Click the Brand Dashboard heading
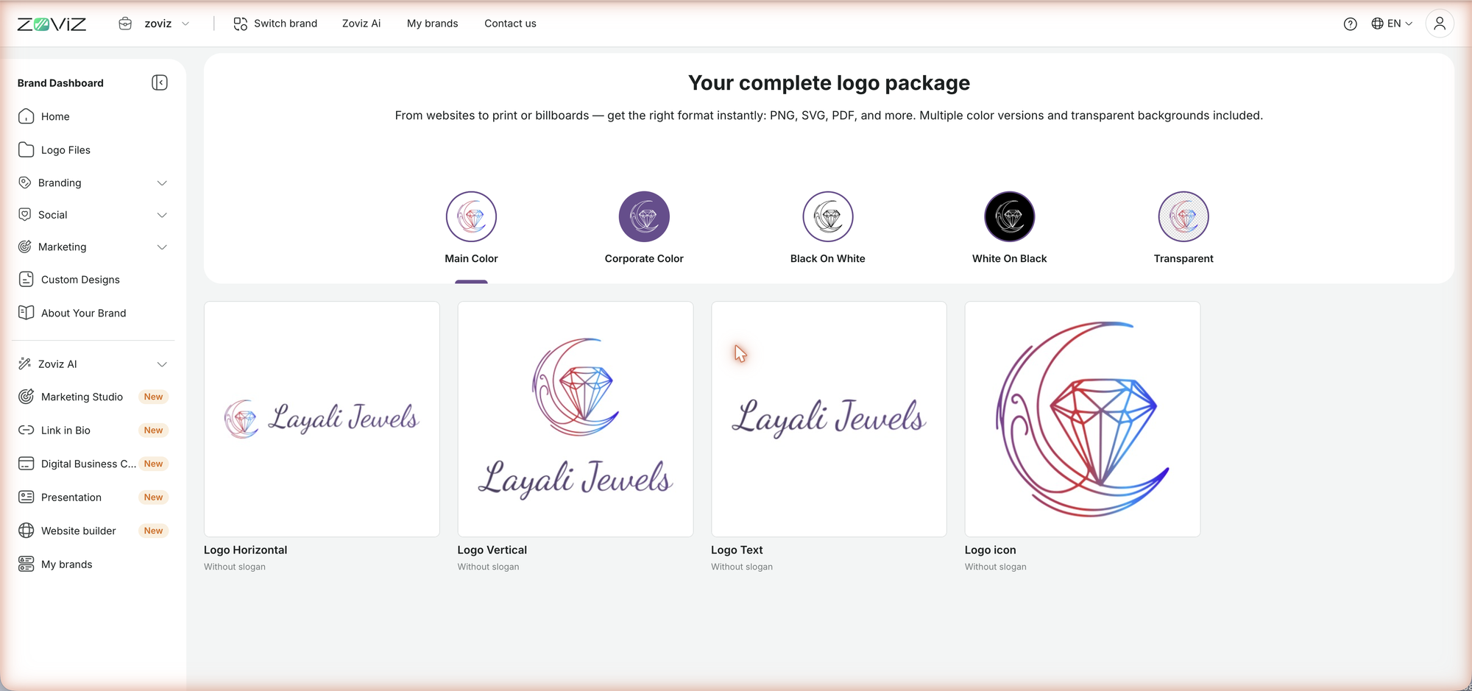 pyautogui.click(x=60, y=83)
